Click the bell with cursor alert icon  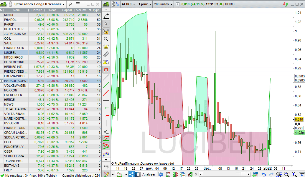(106, 62)
